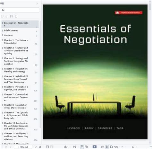Toggle the actual size view button
Screen dimensions: 152x149
103,147
